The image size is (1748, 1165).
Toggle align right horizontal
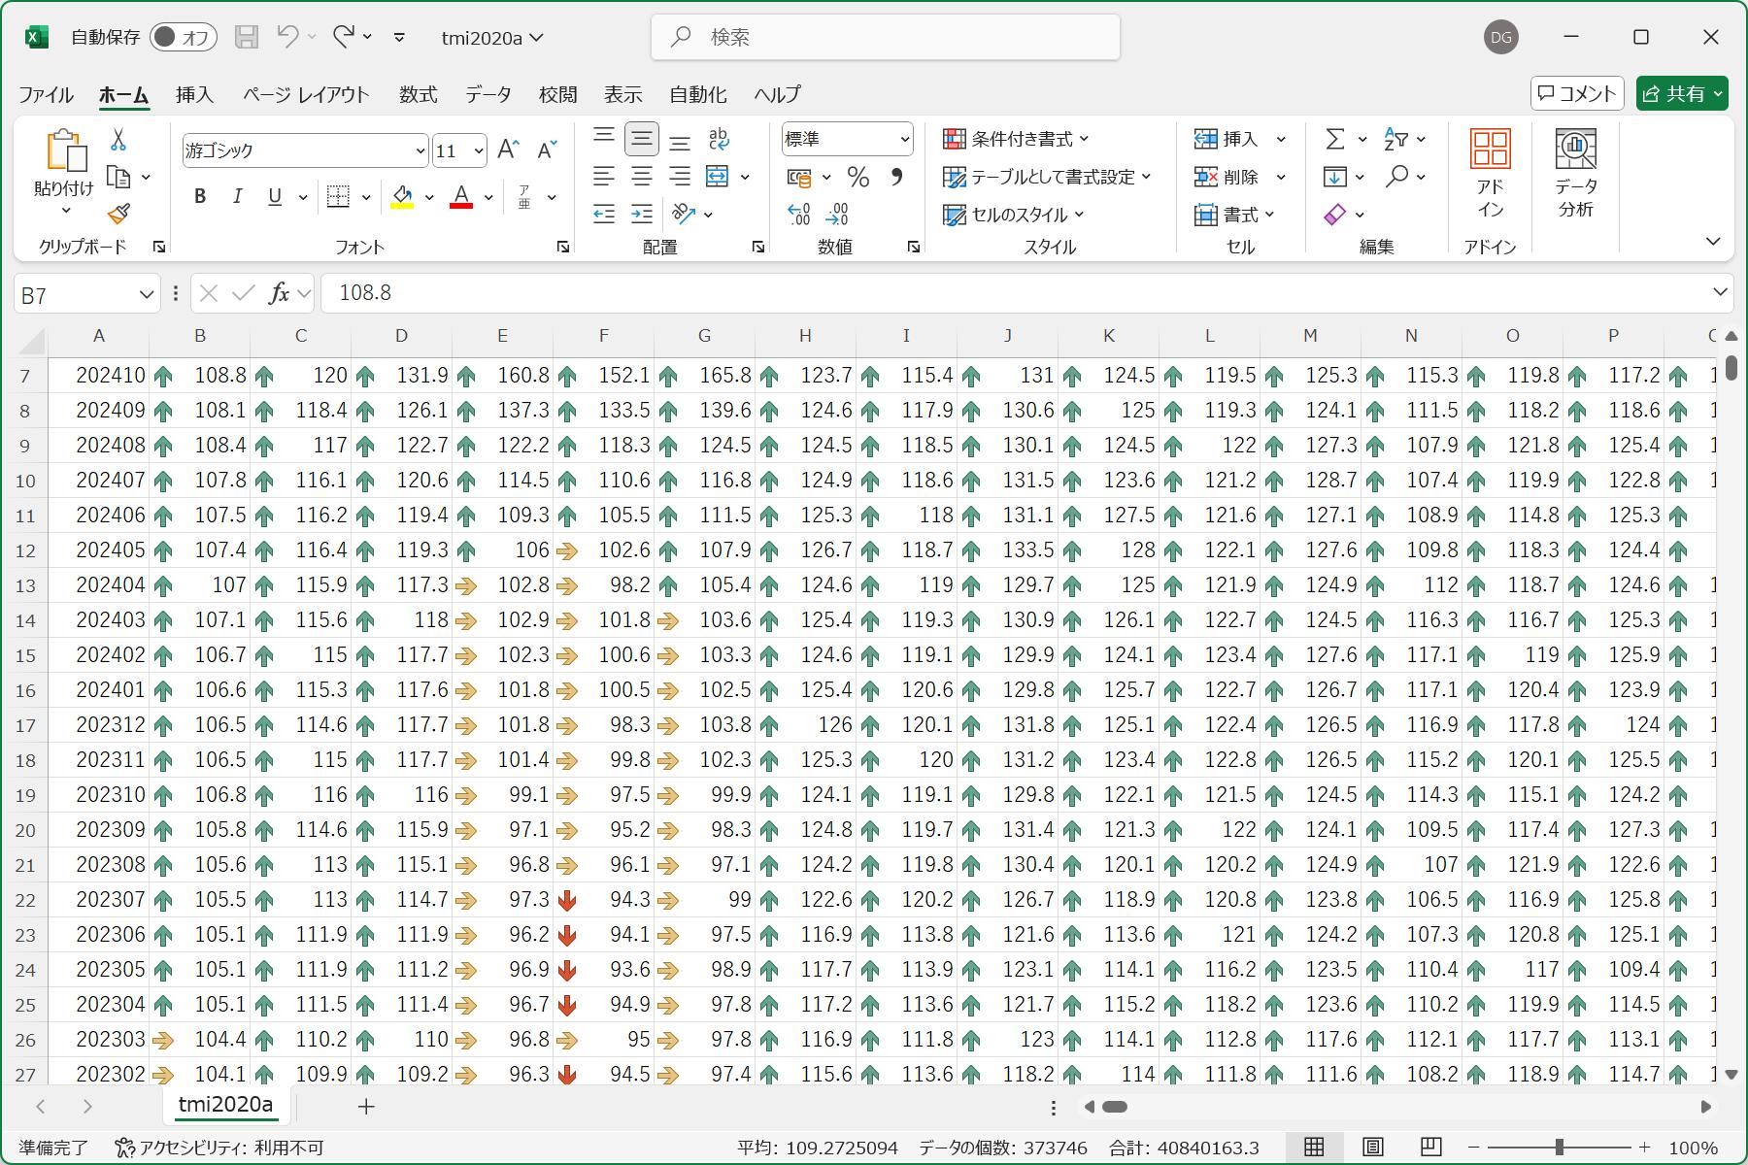[x=680, y=177]
